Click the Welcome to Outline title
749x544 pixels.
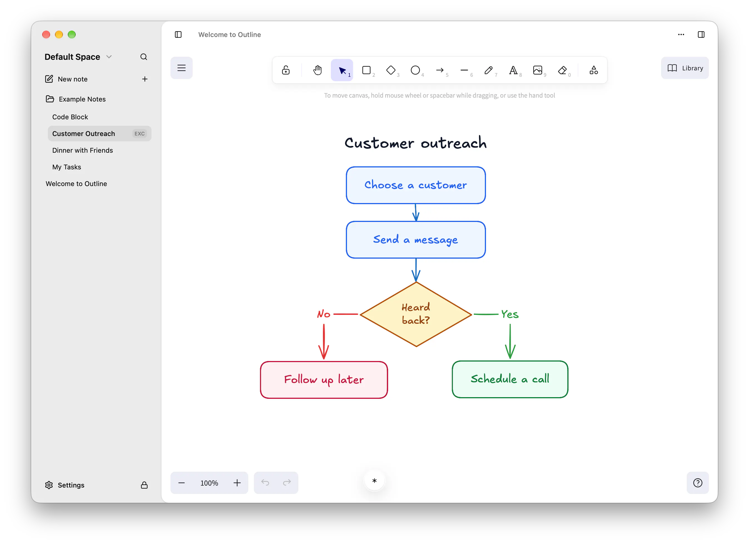230,34
